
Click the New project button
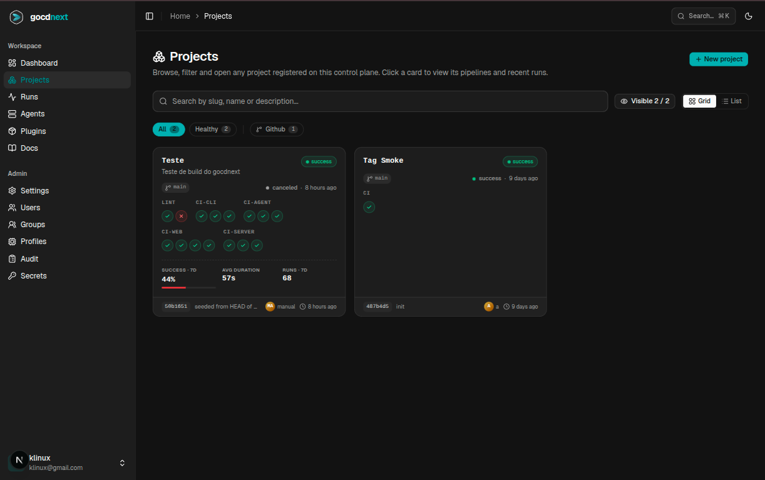pyautogui.click(x=719, y=59)
